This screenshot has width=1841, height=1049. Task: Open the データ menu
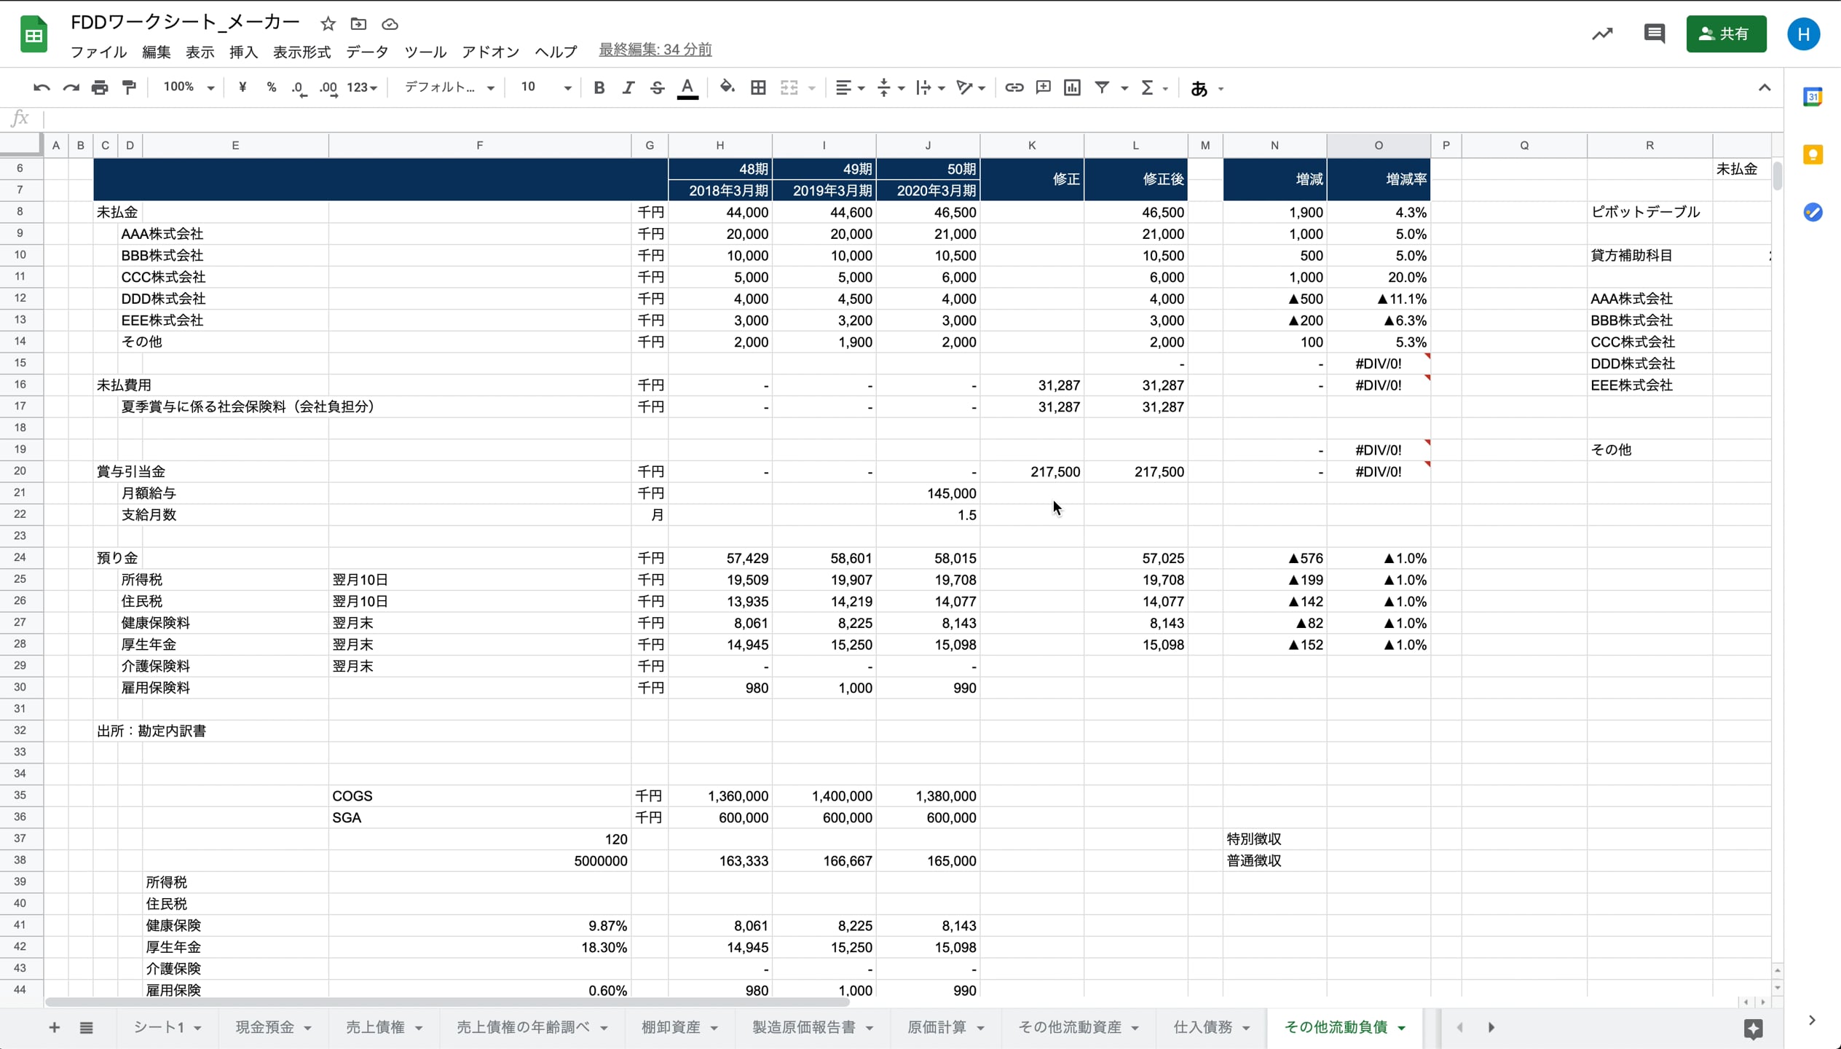tap(367, 52)
